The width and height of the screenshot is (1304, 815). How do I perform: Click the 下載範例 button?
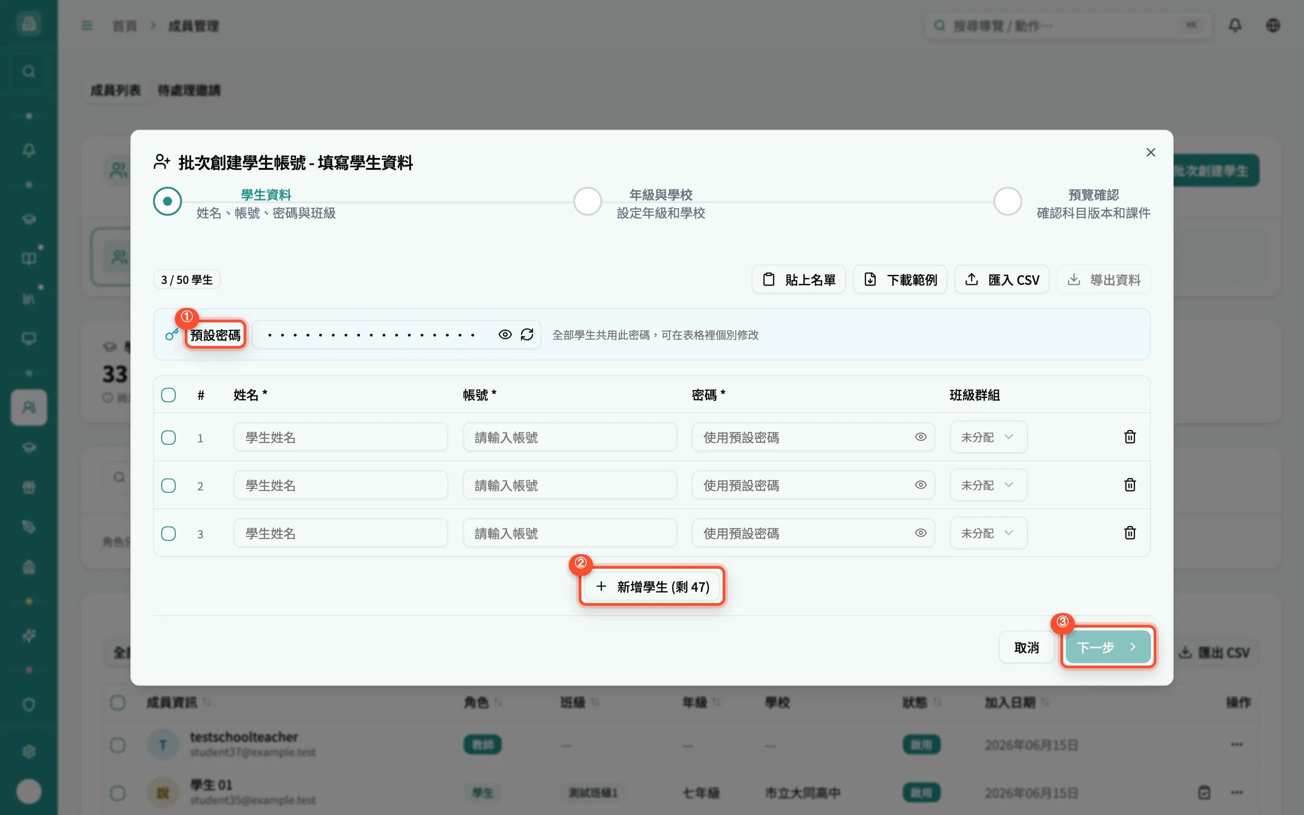click(900, 280)
